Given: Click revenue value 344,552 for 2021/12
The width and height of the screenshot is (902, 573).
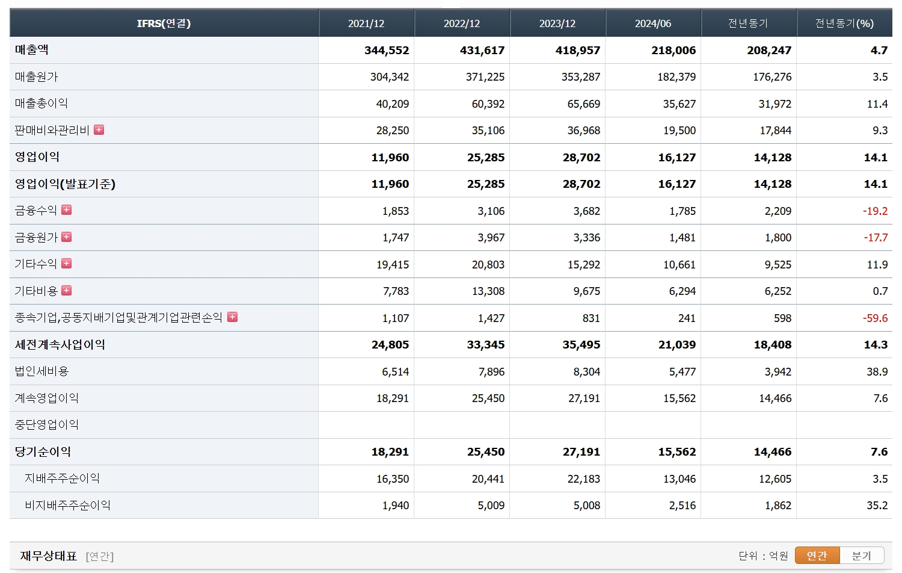Looking at the screenshot, I should [387, 51].
